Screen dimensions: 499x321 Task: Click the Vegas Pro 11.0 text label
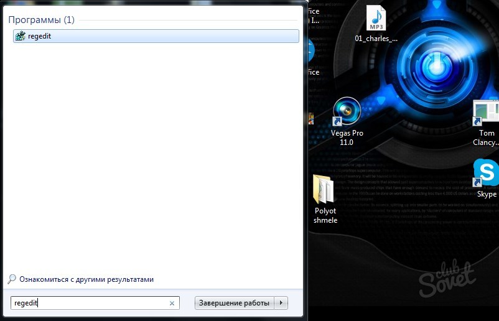346,137
